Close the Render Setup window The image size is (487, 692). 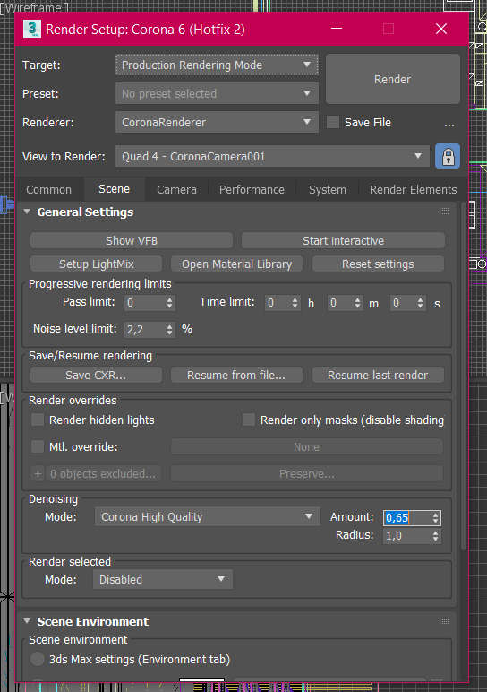(441, 29)
